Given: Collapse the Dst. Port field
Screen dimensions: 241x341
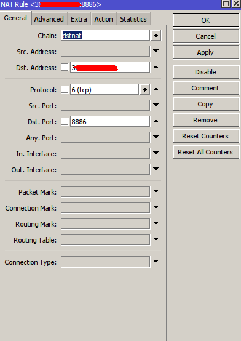Looking at the screenshot, I should point(156,121).
